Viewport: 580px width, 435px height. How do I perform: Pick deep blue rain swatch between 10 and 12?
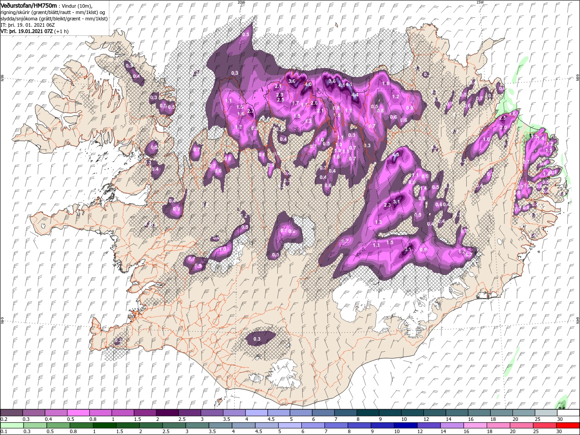click(x=405, y=425)
